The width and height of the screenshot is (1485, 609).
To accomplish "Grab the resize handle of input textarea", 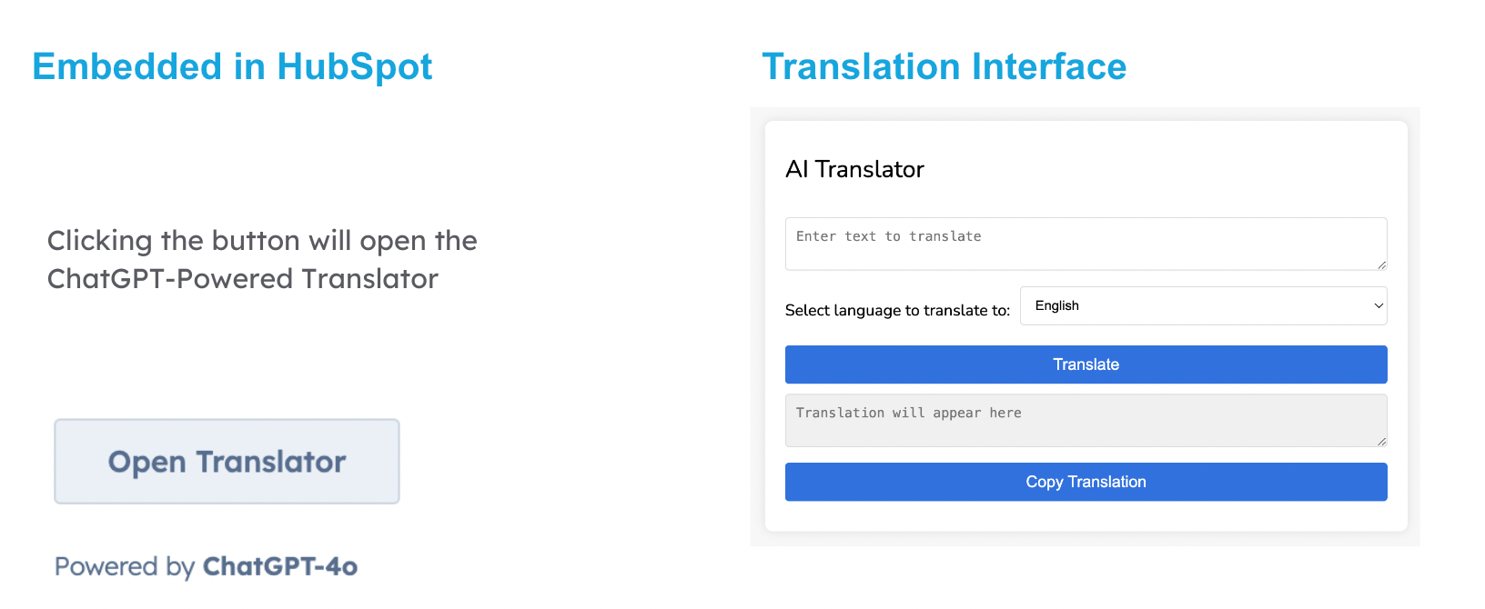I will [1381, 265].
